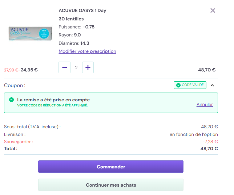This screenshot has width=234, height=195.
Task: Cancel the coupon via Annuler link
Action: [205, 105]
